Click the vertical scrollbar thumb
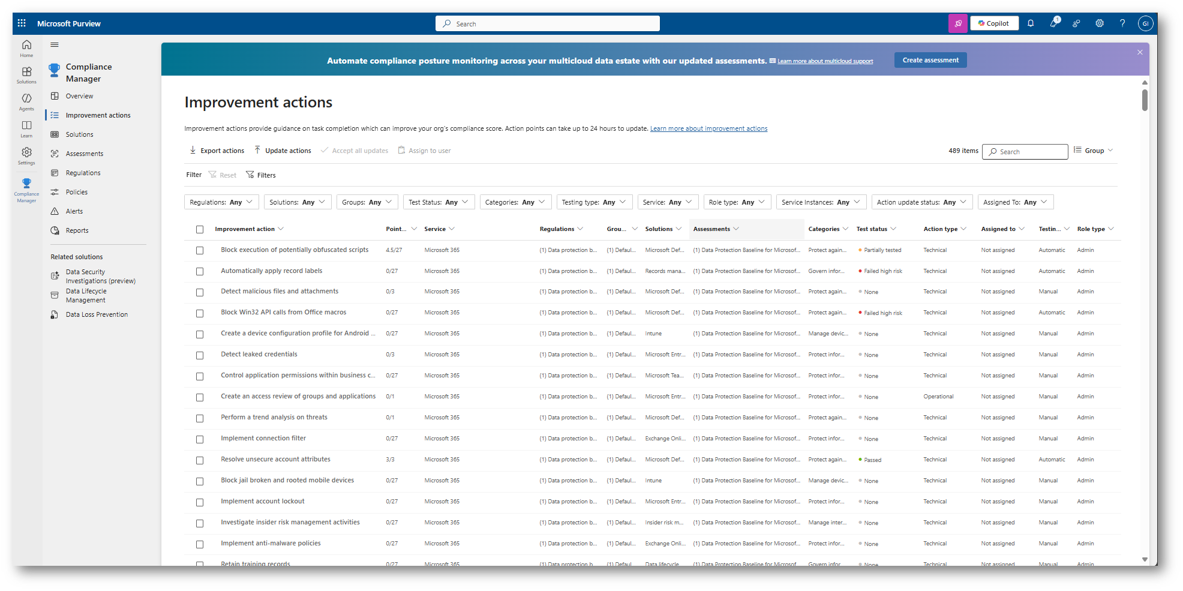 [1145, 100]
